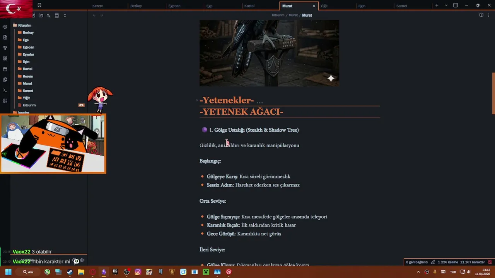Click the vertical scrollbar thumb
The width and height of the screenshot is (495, 278).
[493, 93]
